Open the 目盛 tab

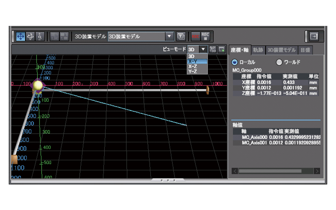click(x=305, y=50)
